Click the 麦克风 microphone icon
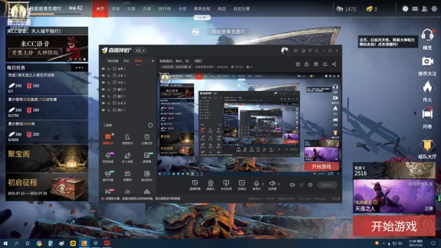 coord(256,184)
